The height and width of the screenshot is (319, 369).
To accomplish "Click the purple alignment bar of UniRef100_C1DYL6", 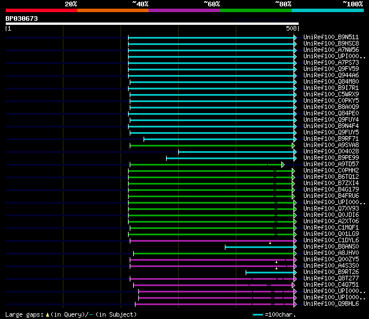I will coord(212,241).
